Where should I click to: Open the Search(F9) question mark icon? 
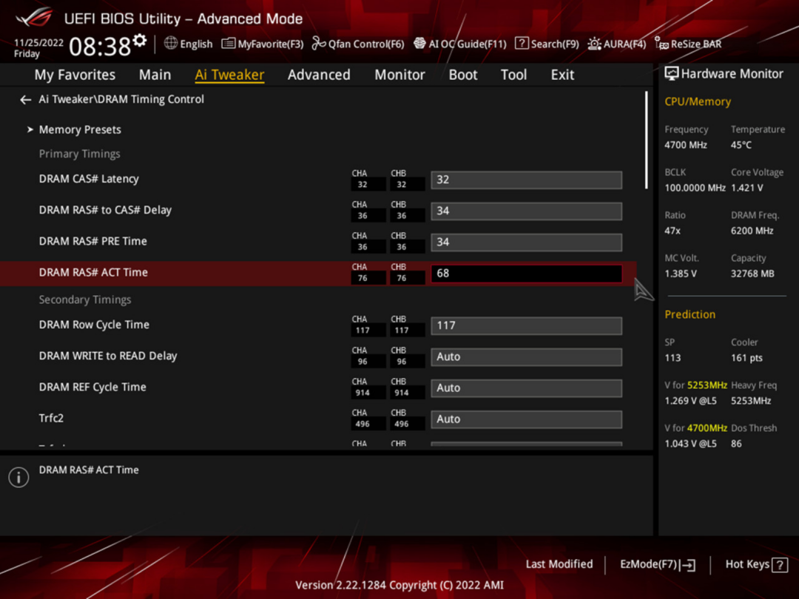[522, 44]
